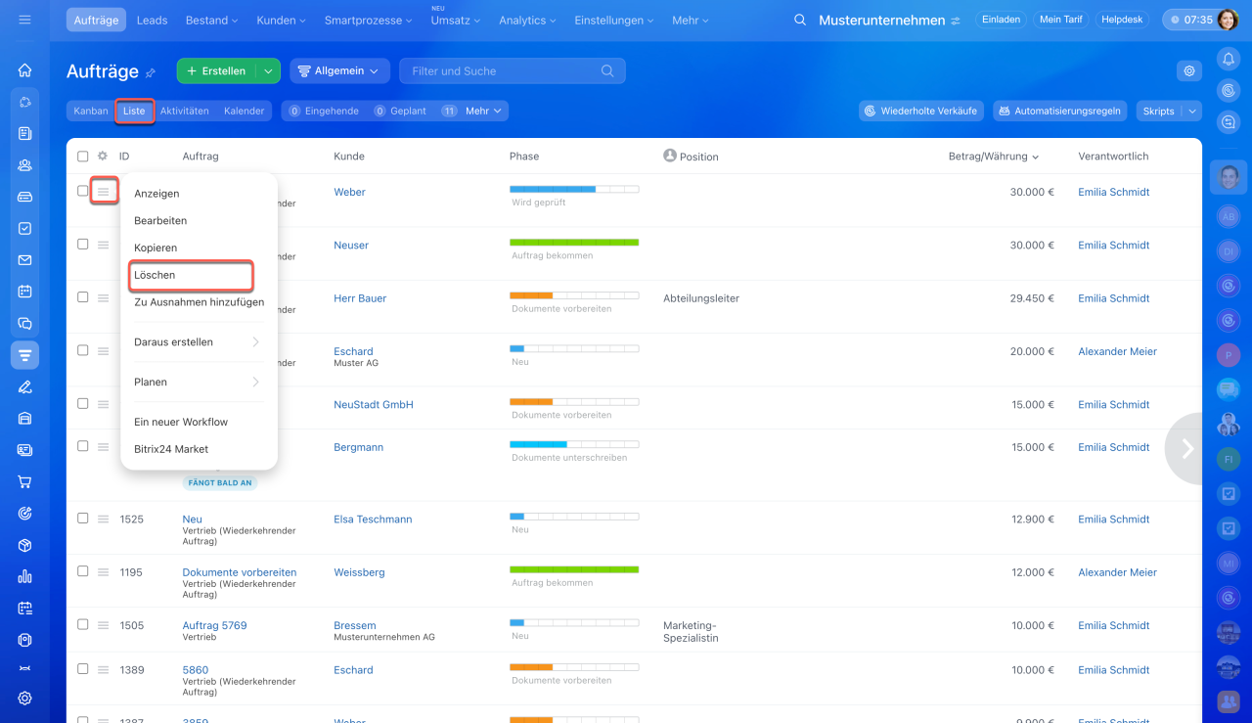
Task: Choose Löschen in the context menu
Action: coord(192,276)
